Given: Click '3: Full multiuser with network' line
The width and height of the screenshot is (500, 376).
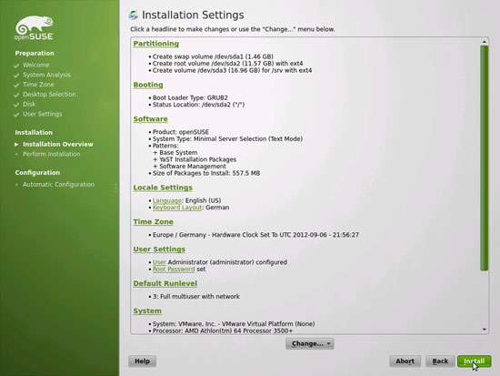Looking at the screenshot, I should (195, 297).
